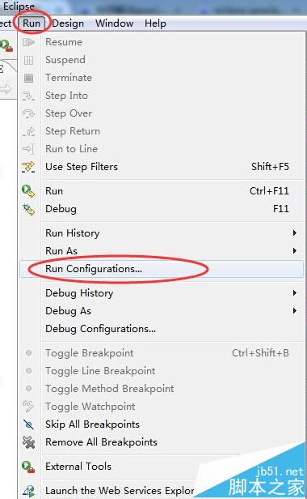Expand the Run History submenu arrow
307x499 pixels.
(295, 233)
